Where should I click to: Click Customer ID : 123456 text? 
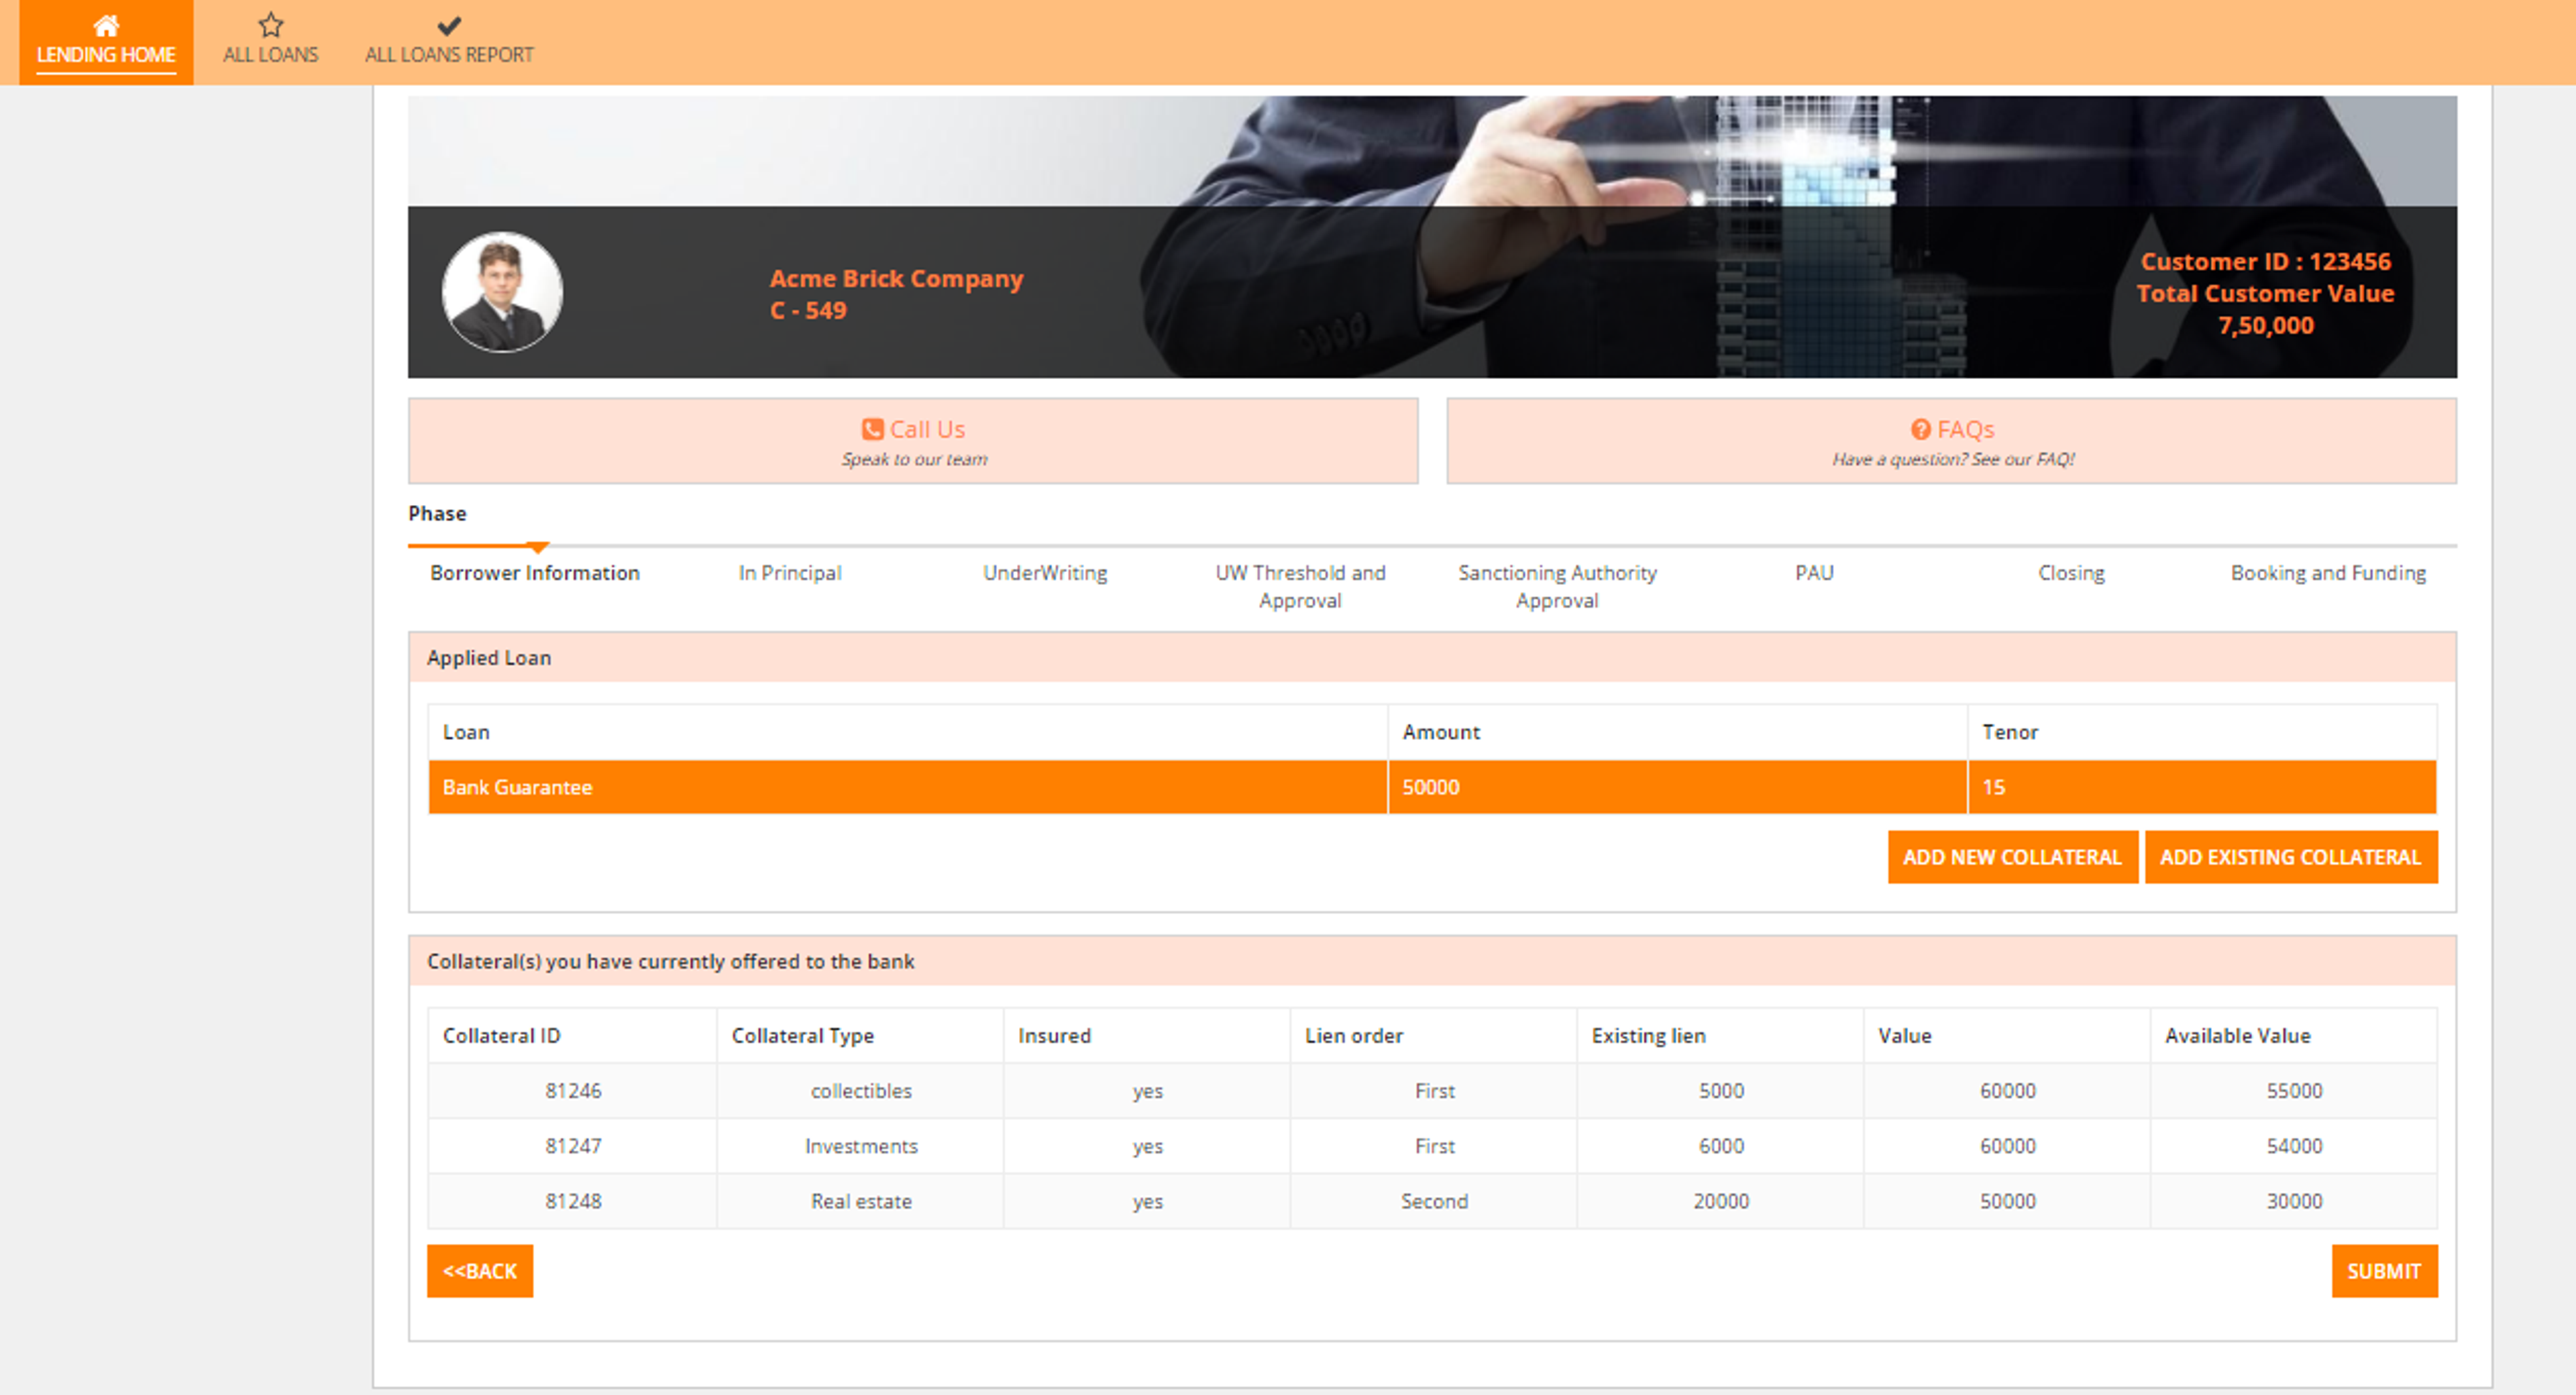click(x=2265, y=261)
